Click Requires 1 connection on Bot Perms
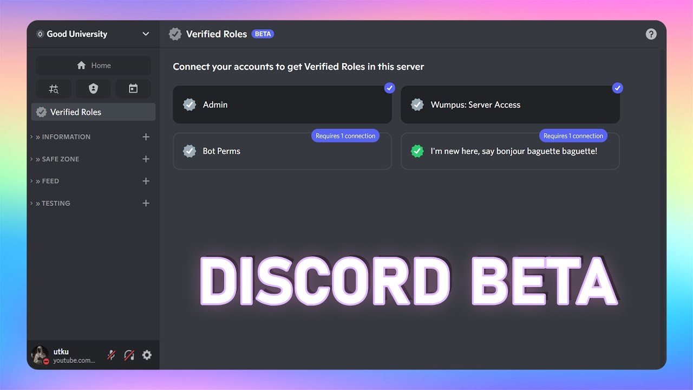Viewport: 693px width, 390px height. pyautogui.click(x=345, y=136)
